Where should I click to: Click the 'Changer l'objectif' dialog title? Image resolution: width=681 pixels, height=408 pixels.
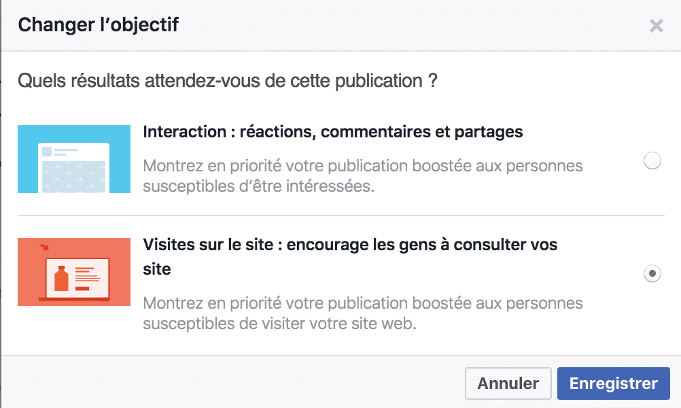pyautogui.click(x=98, y=24)
